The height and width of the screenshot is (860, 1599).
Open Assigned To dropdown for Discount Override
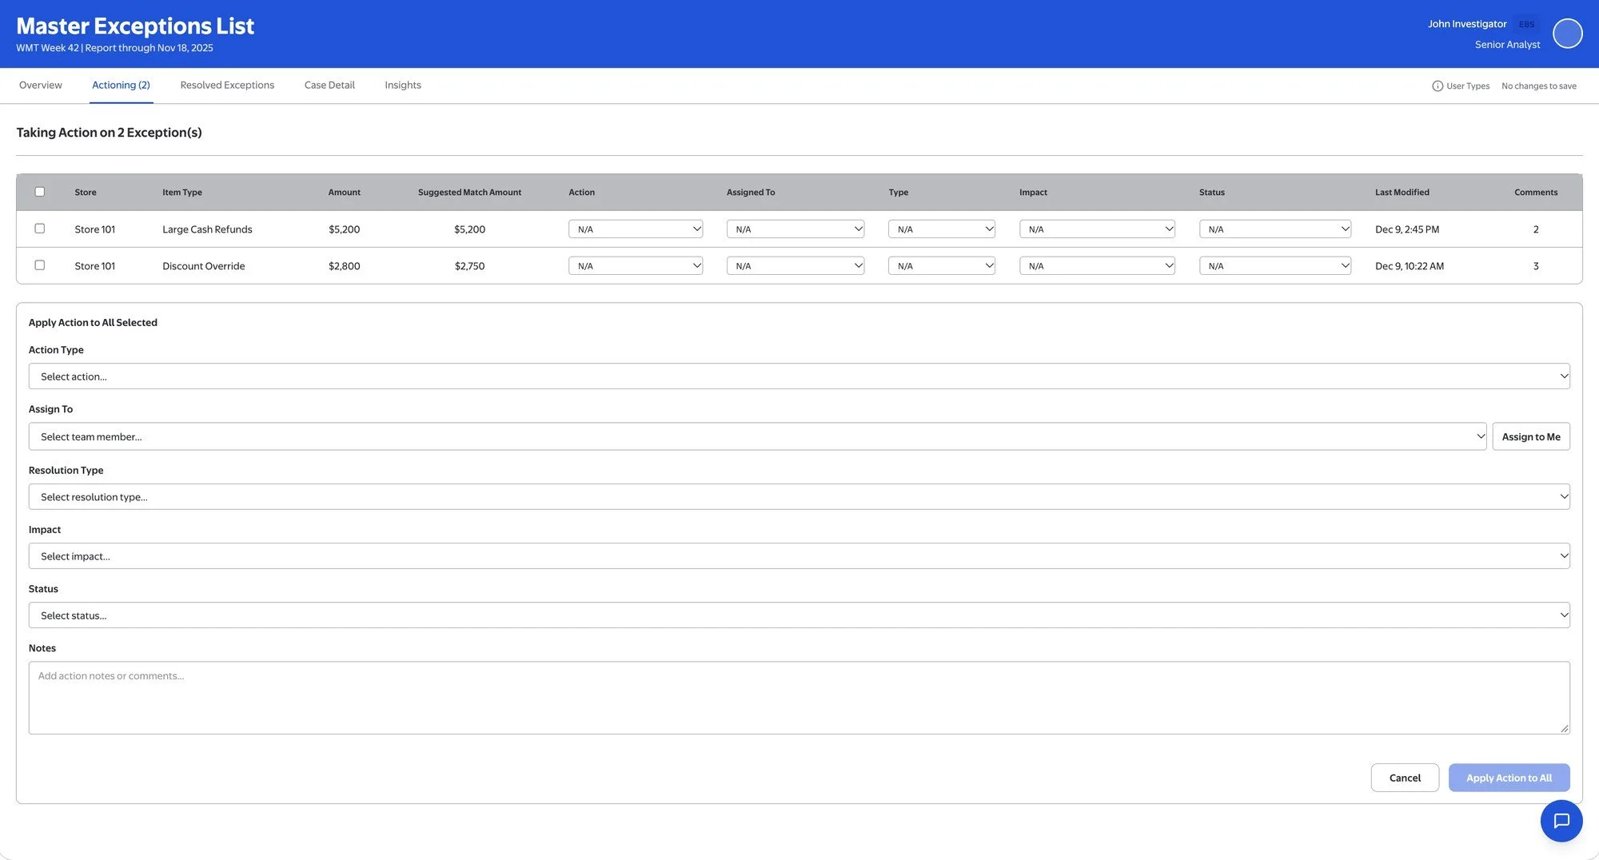click(x=796, y=266)
